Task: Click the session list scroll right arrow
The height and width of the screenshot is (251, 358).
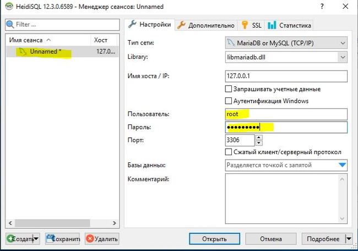Action: click(x=115, y=223)
